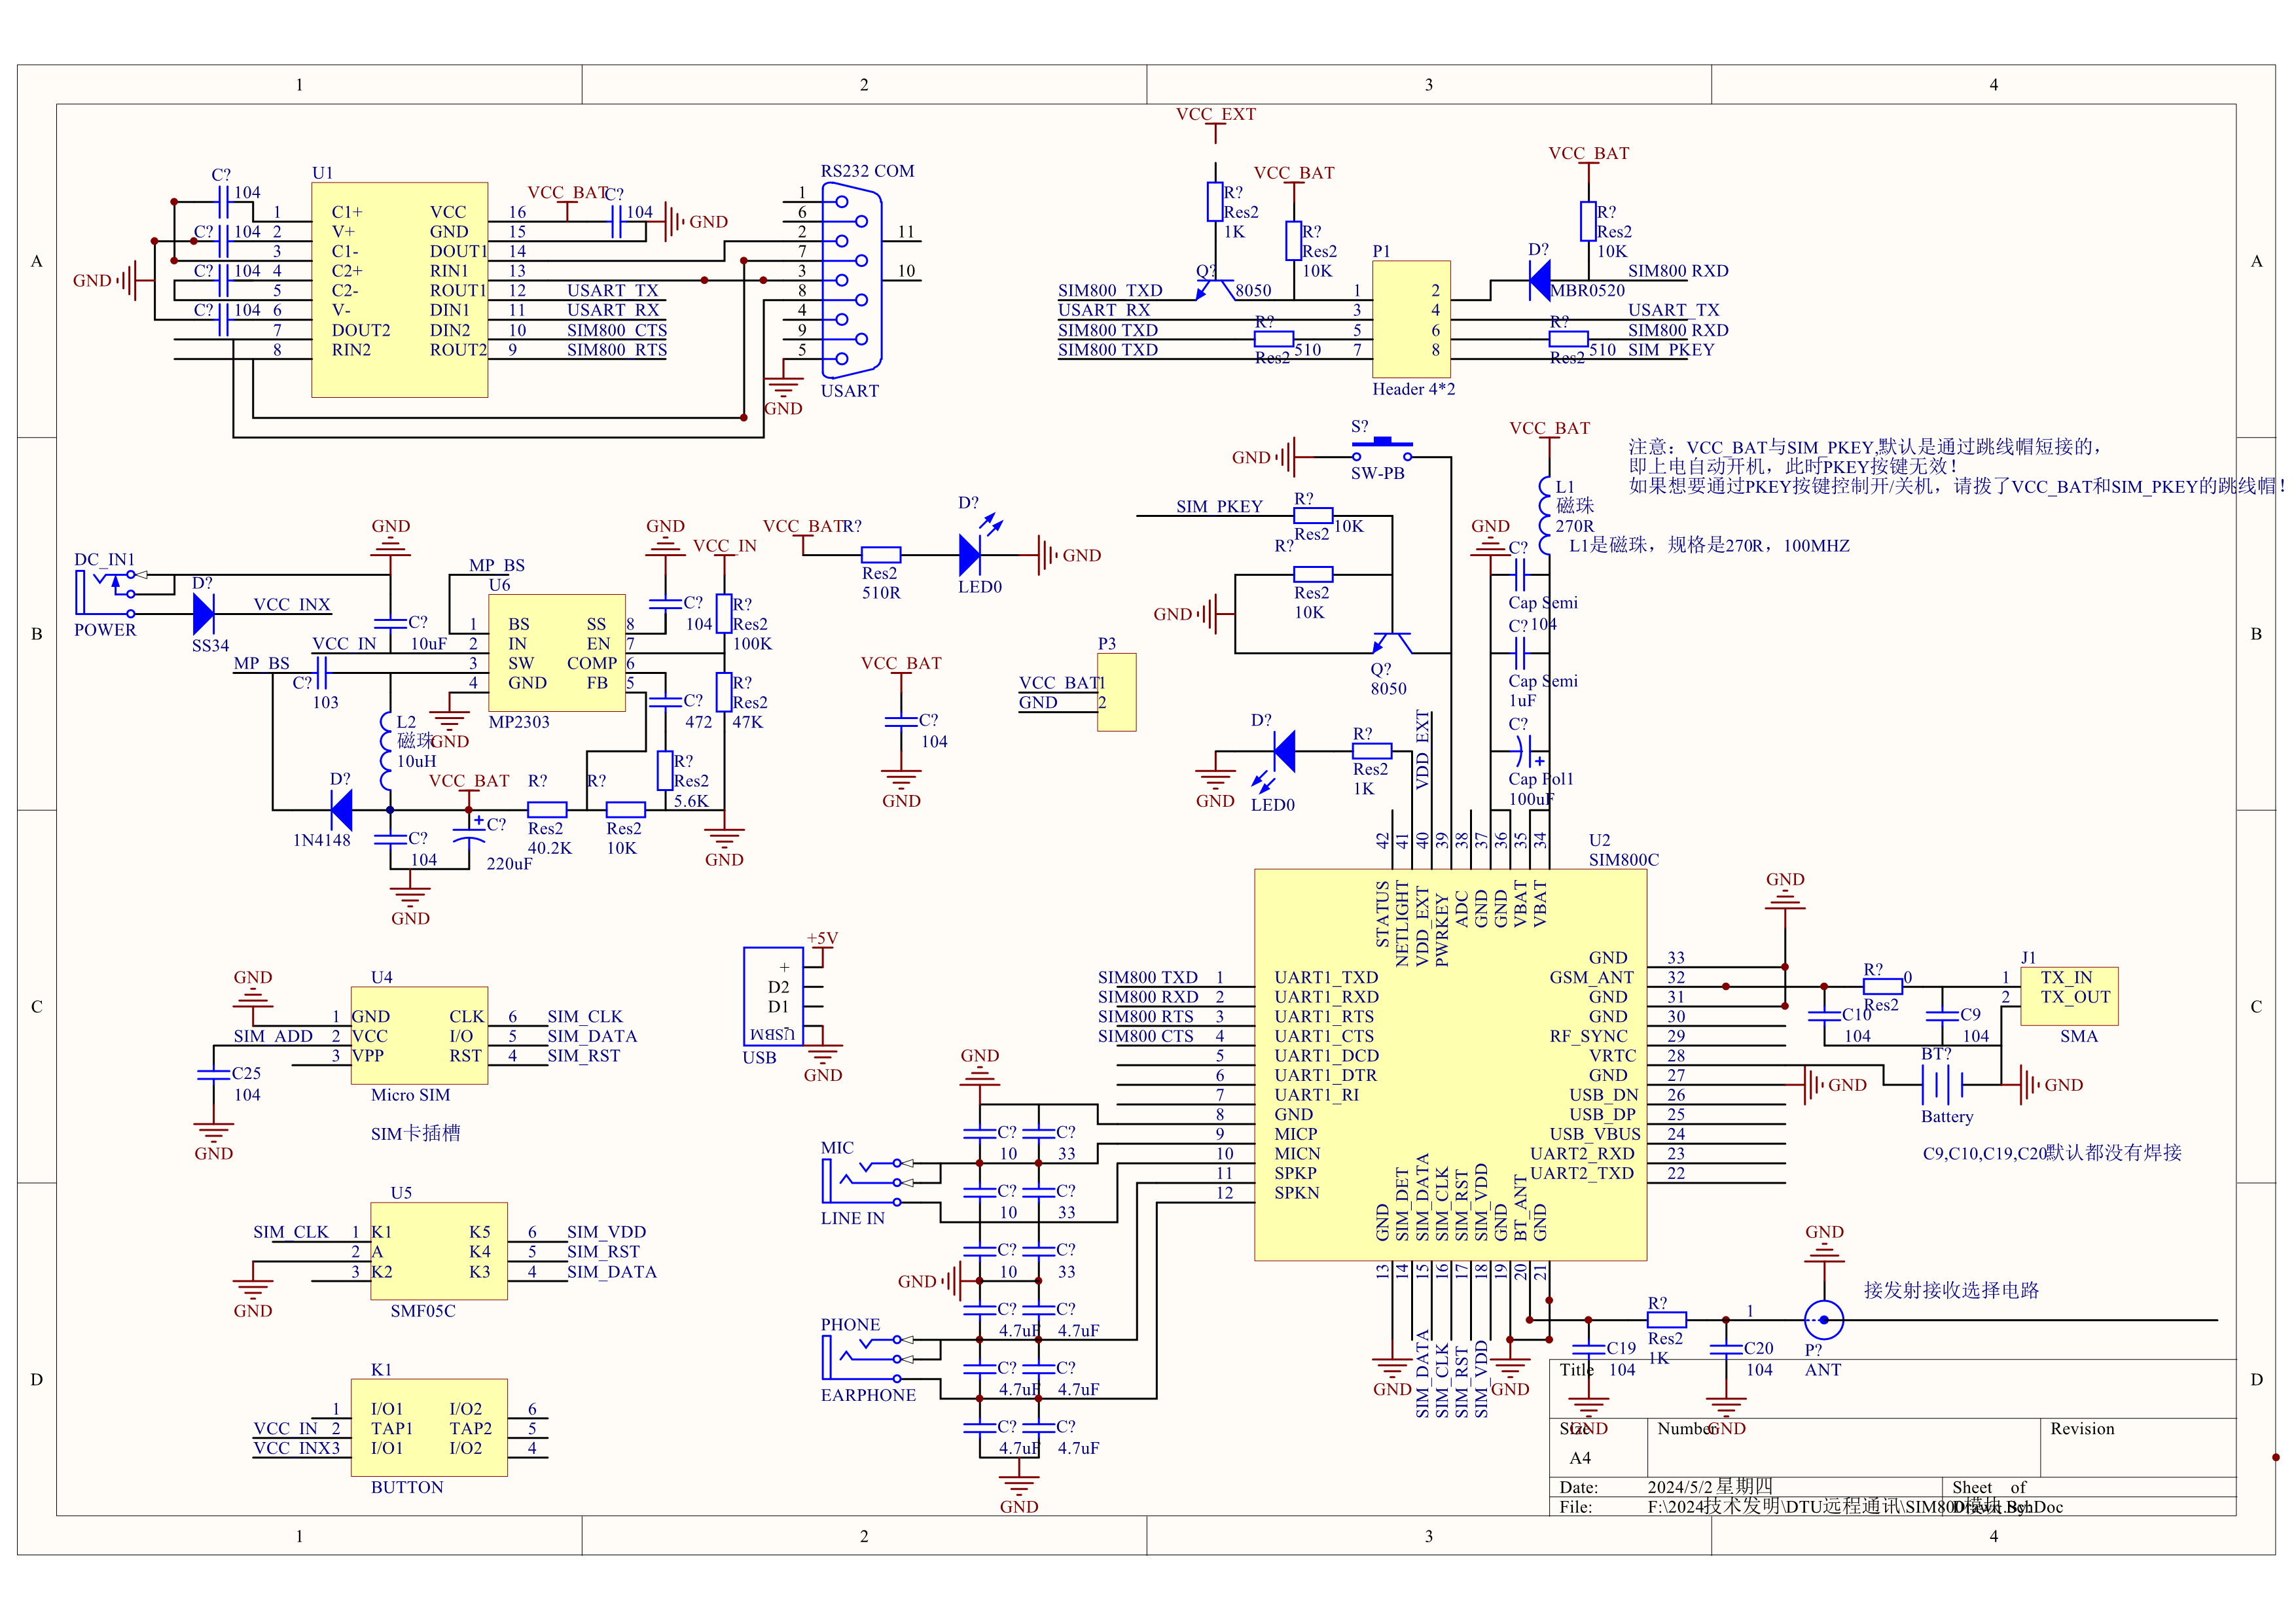Click the 1N4148 diode symbol
The image size is (2296, 1622).
[x=341, y=809]
